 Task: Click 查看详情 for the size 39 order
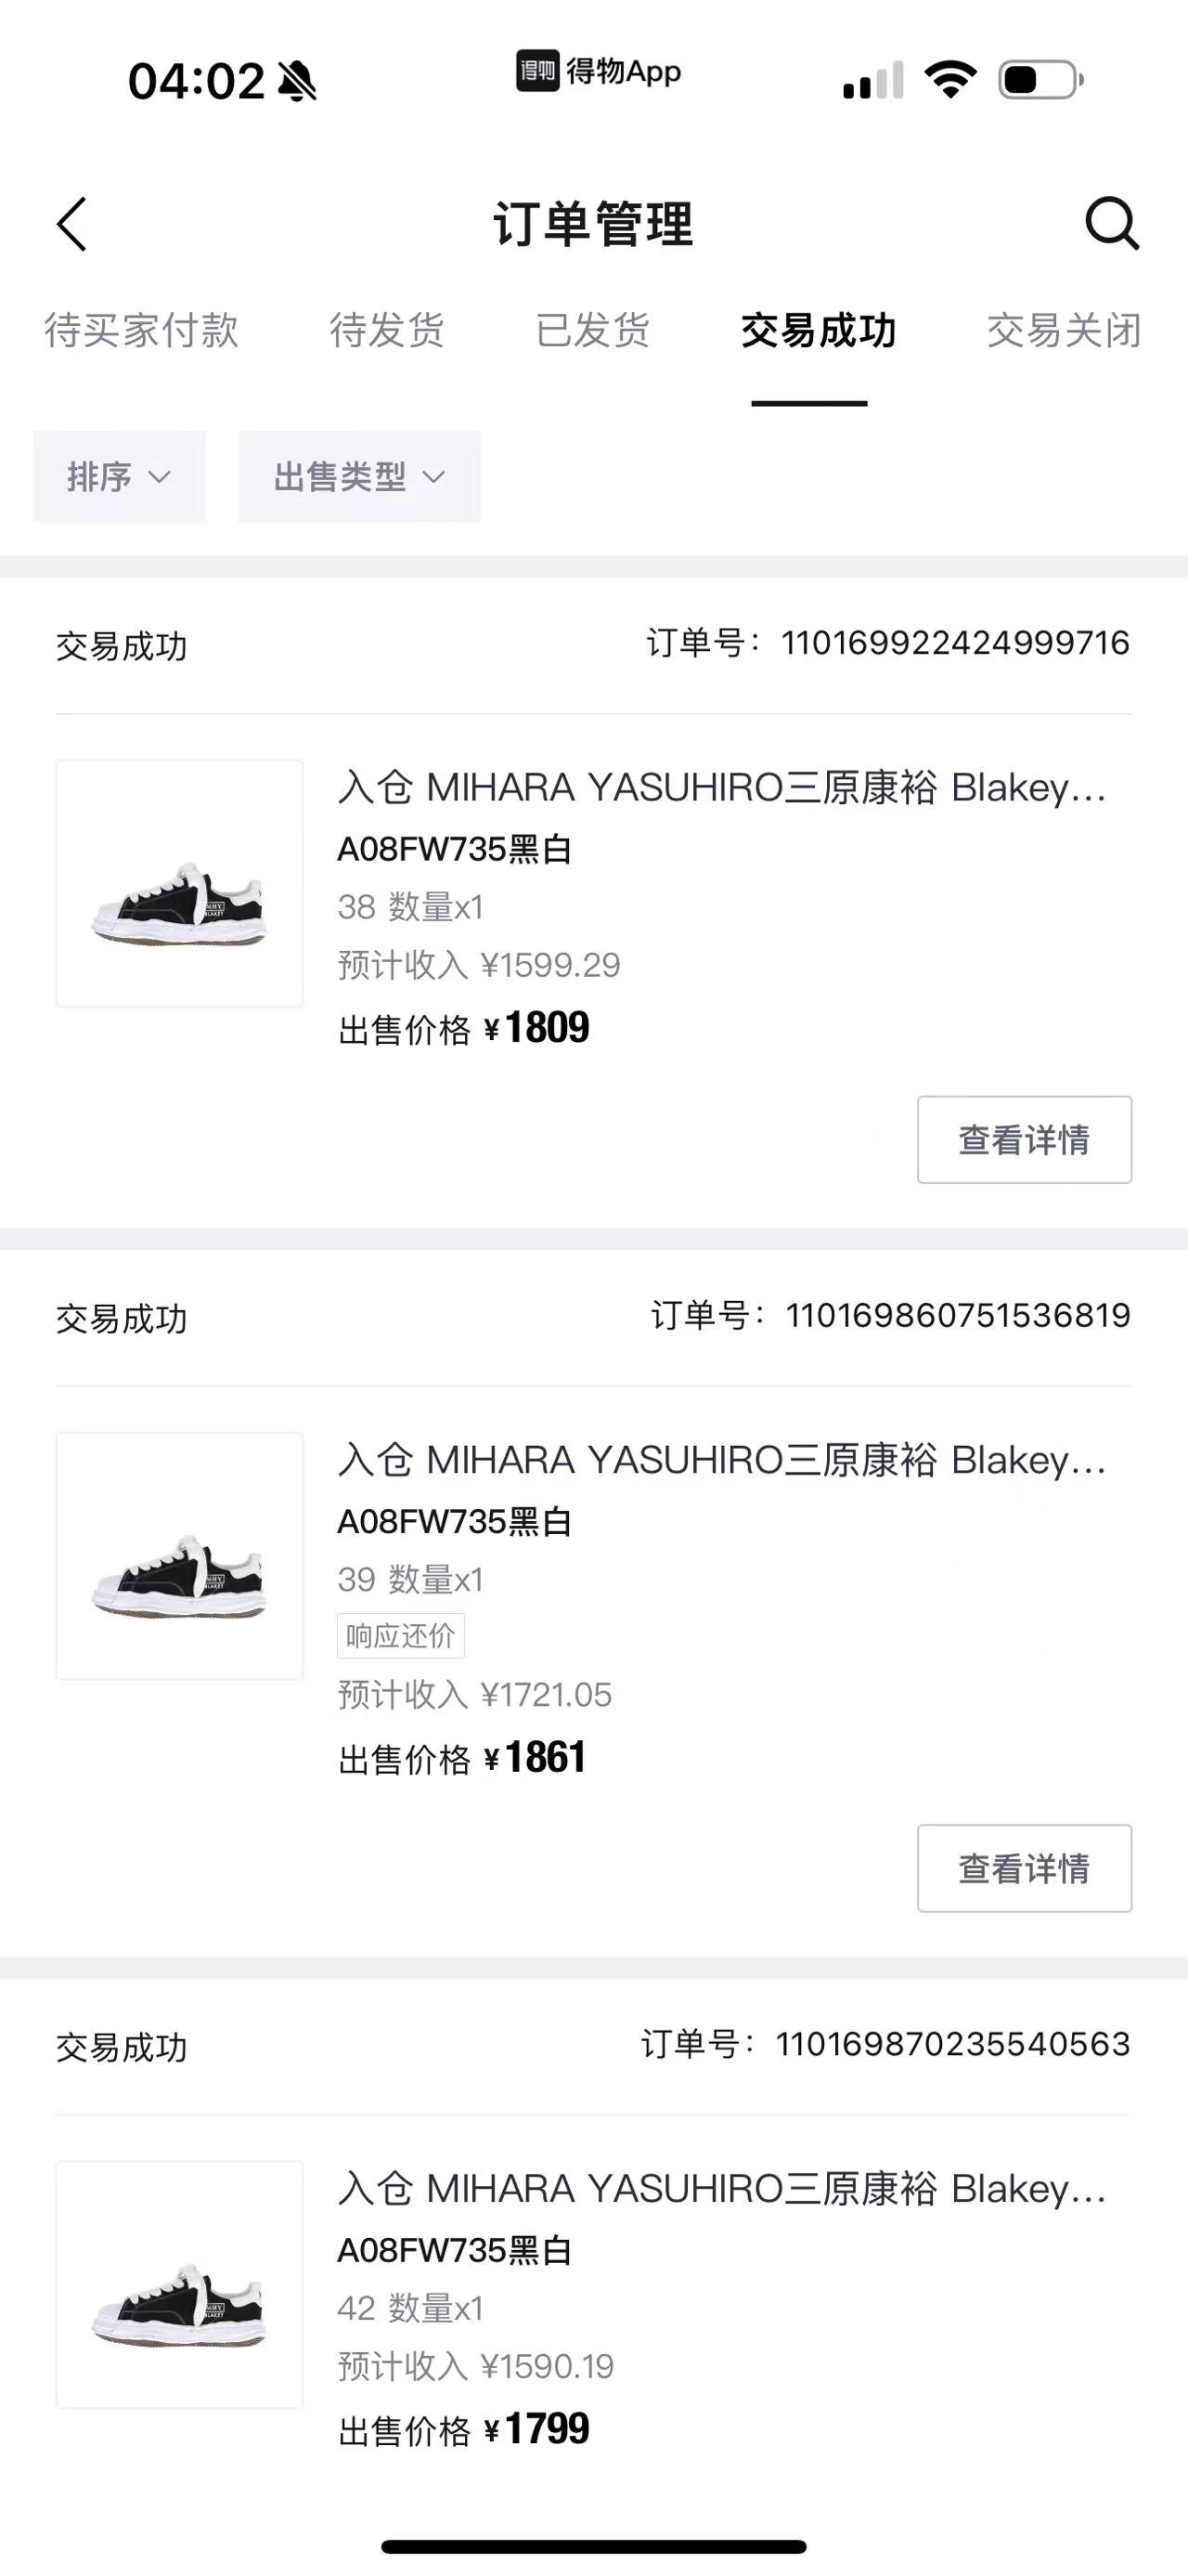pyautogui.click(x=1024, y=1868)
